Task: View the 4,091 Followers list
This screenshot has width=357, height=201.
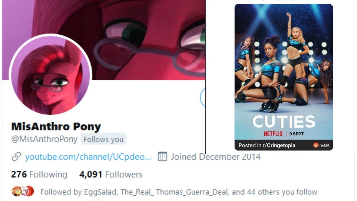Action: 111,174
